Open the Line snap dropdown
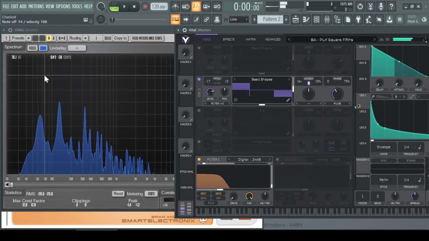This screenshot has width=429, height=241. coord(239,19)
